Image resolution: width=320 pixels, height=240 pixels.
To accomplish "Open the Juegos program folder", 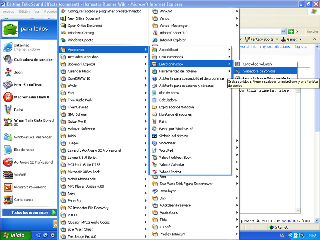I will pos(103,143).
